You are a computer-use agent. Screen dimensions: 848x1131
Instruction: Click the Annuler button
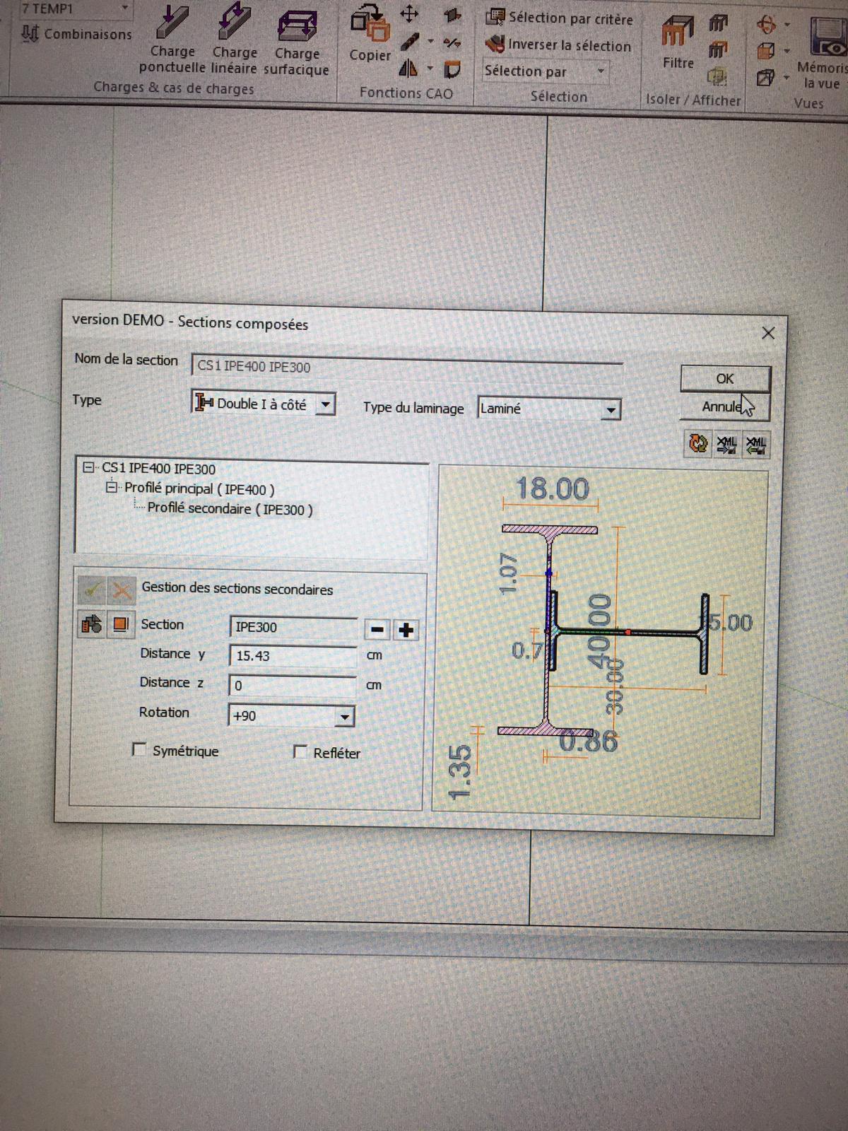click(724, 407)
